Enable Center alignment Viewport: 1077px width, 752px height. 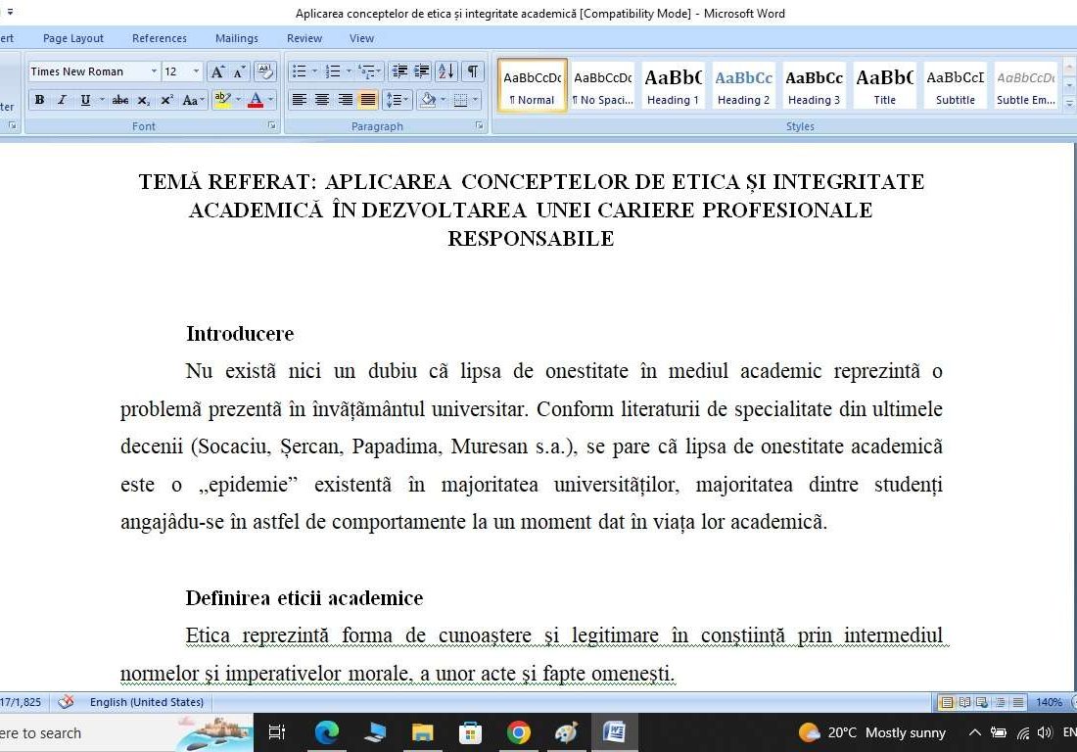pos(321,99)
